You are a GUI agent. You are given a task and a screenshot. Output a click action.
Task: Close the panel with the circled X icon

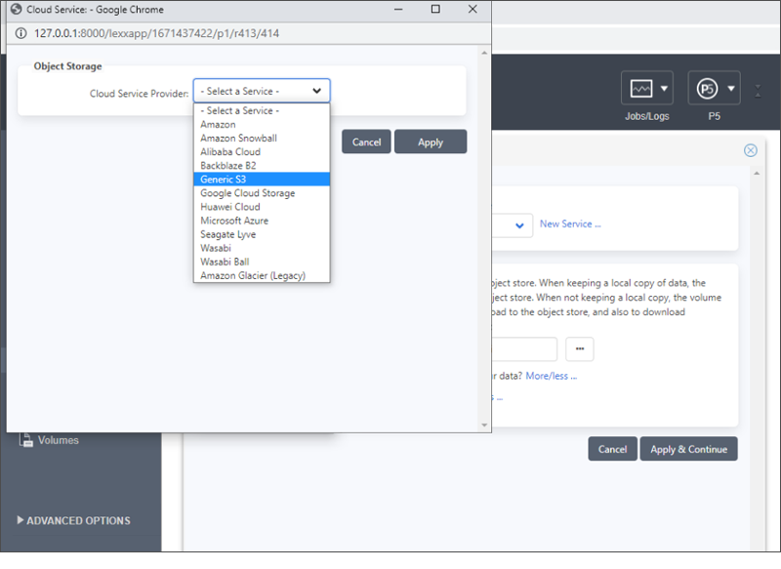point(750,150)
